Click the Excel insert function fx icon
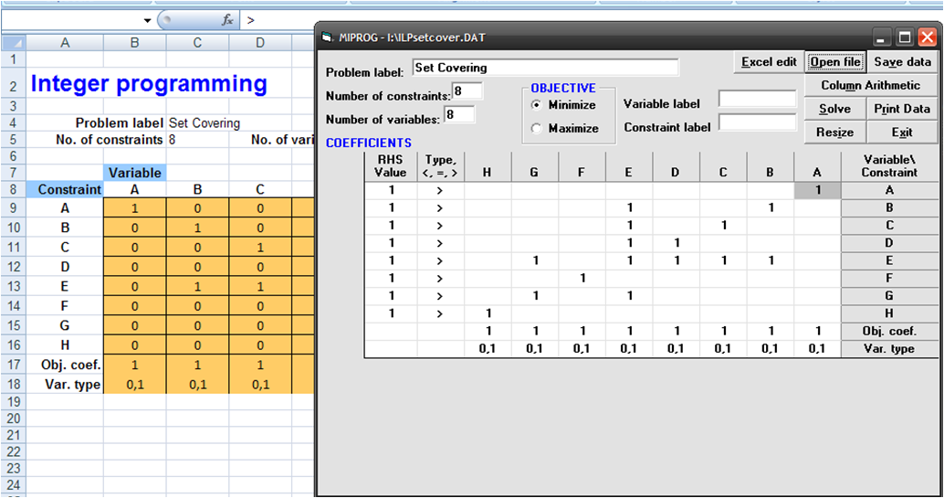Screen dimensions: 944x498 click(227, 20)
